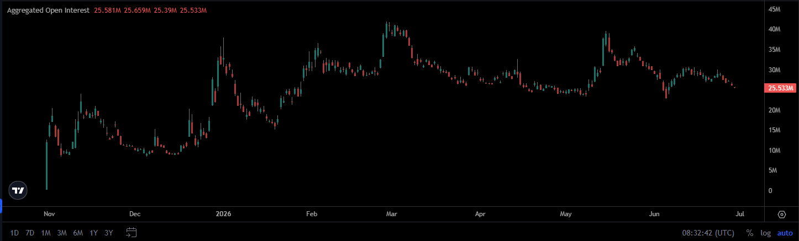The width and height of the screenshot is (799, 241).
Task: Toggle auto scale mode
Action: pyautogui.click(x=785, y=233)
